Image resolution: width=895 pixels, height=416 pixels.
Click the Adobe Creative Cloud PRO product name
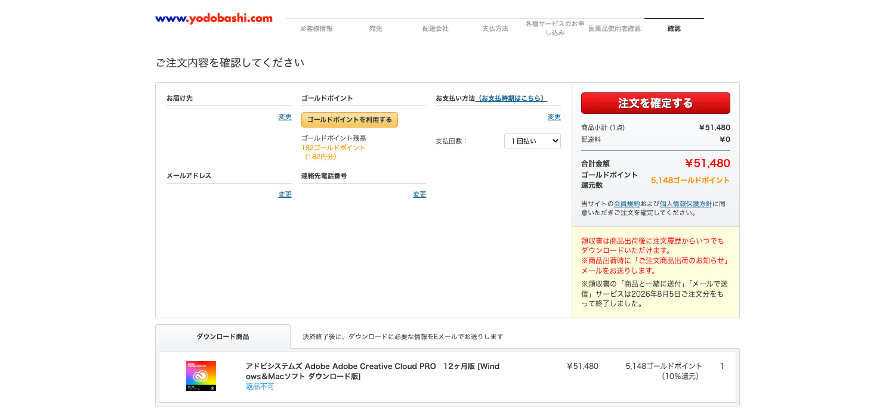pyautogui.click(x=372, y=371)
